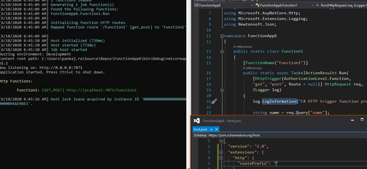
Task: Click line number 21 in Function1 editor
Action: (x=209, y=102)
